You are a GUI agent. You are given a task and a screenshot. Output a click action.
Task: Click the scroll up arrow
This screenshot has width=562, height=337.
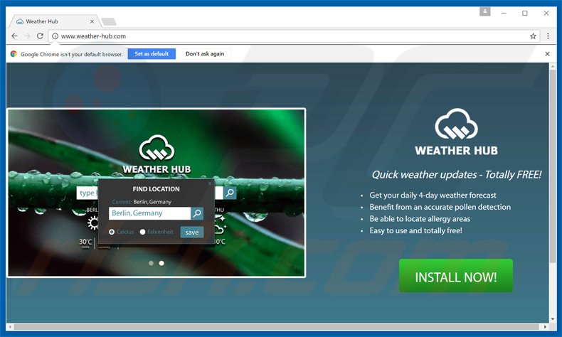[553, 66]
